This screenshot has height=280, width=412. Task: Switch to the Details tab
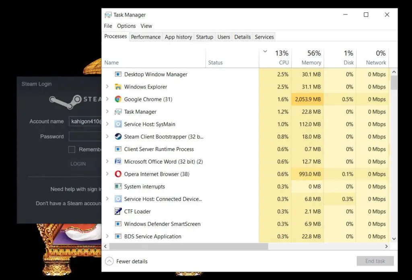[x=243, y=37]
